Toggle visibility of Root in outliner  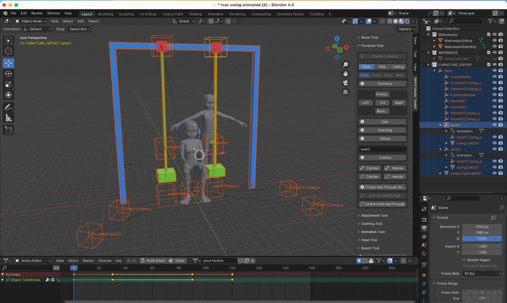click(x=494, y=71)
